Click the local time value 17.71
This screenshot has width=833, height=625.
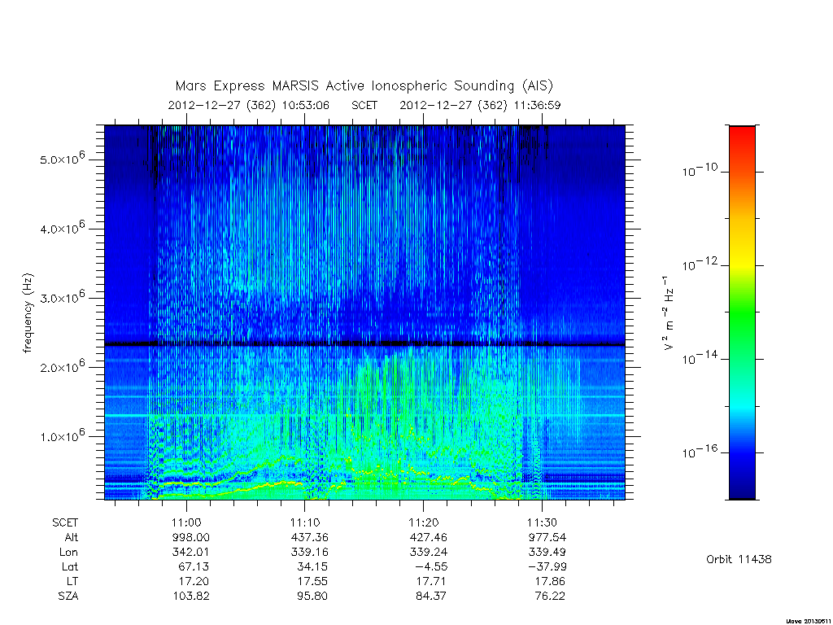(x=431, y=581)
